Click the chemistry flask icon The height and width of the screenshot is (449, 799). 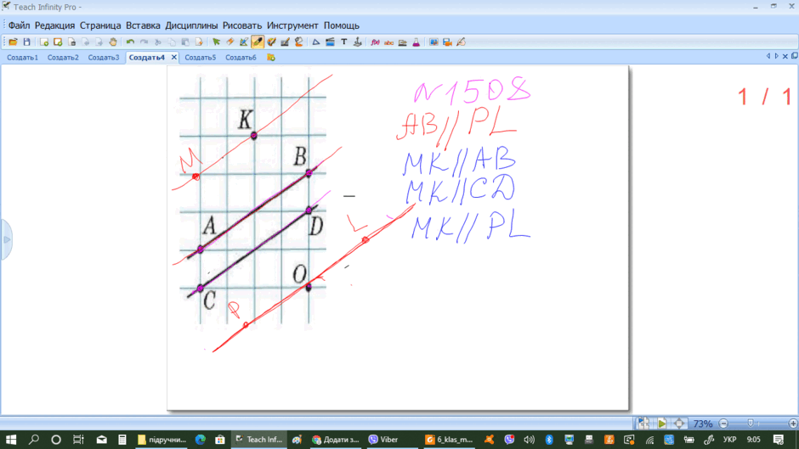coord(416,42)
